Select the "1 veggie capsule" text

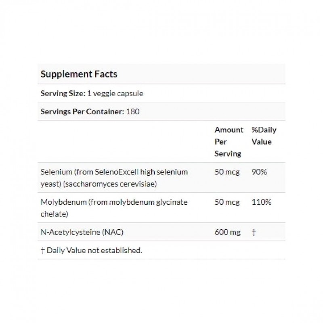(115, 93)
